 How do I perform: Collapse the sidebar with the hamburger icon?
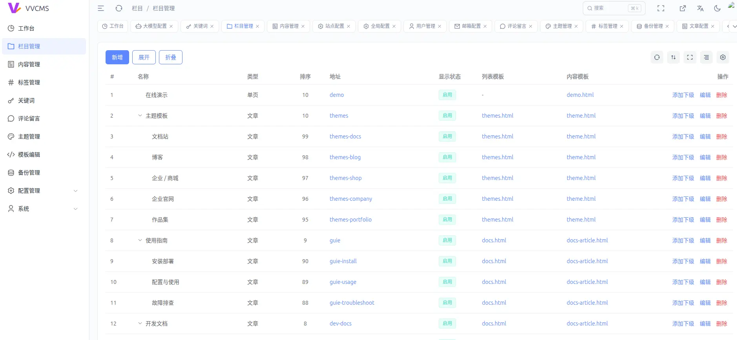tap(101, 8)
